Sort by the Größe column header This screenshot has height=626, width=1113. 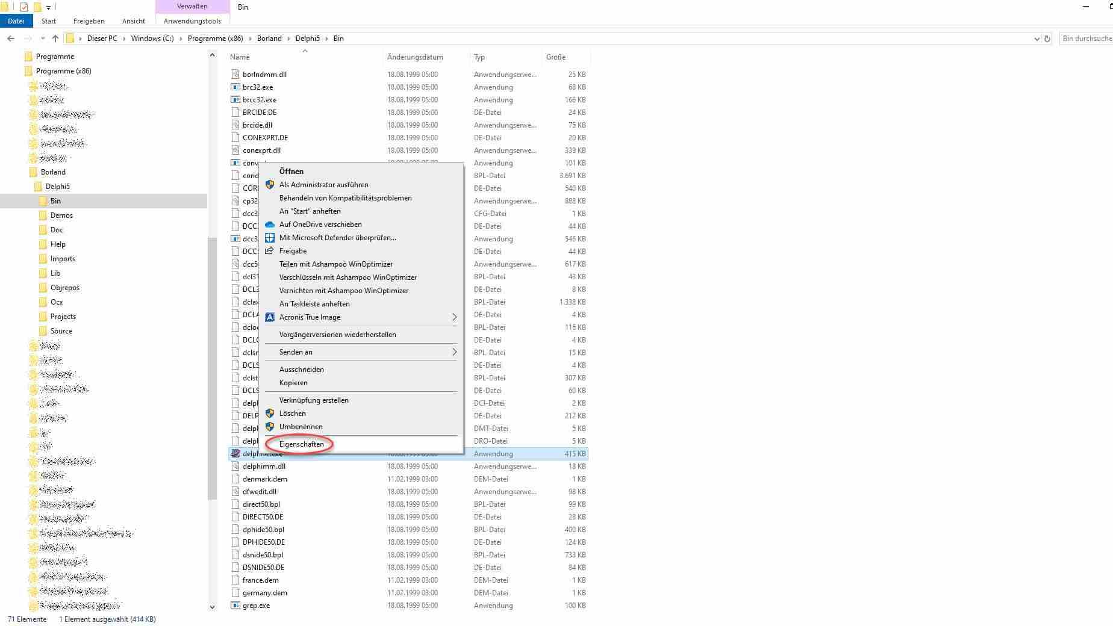(566, 57)
